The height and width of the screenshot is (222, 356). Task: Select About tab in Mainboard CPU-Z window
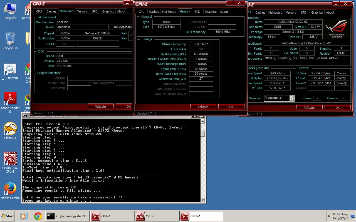tap(121, 11)
